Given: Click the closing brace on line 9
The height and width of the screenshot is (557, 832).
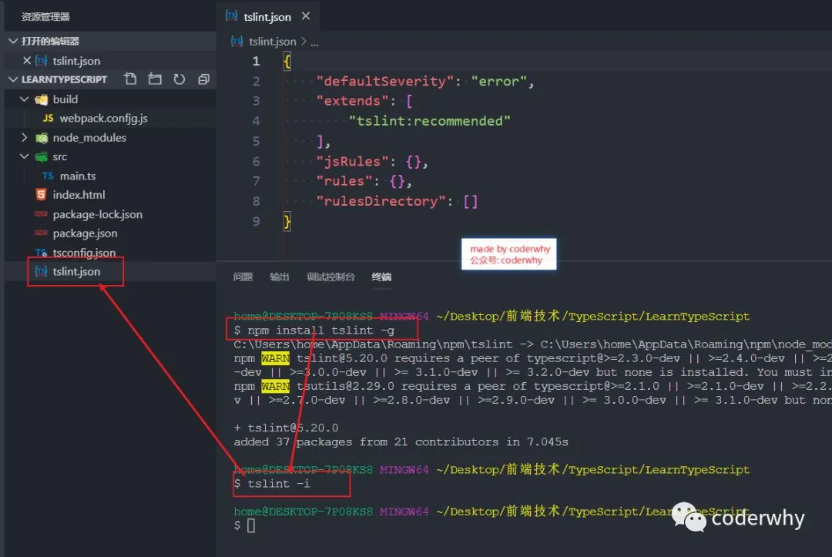Looking at the screenshot, I should pos(287,221).
